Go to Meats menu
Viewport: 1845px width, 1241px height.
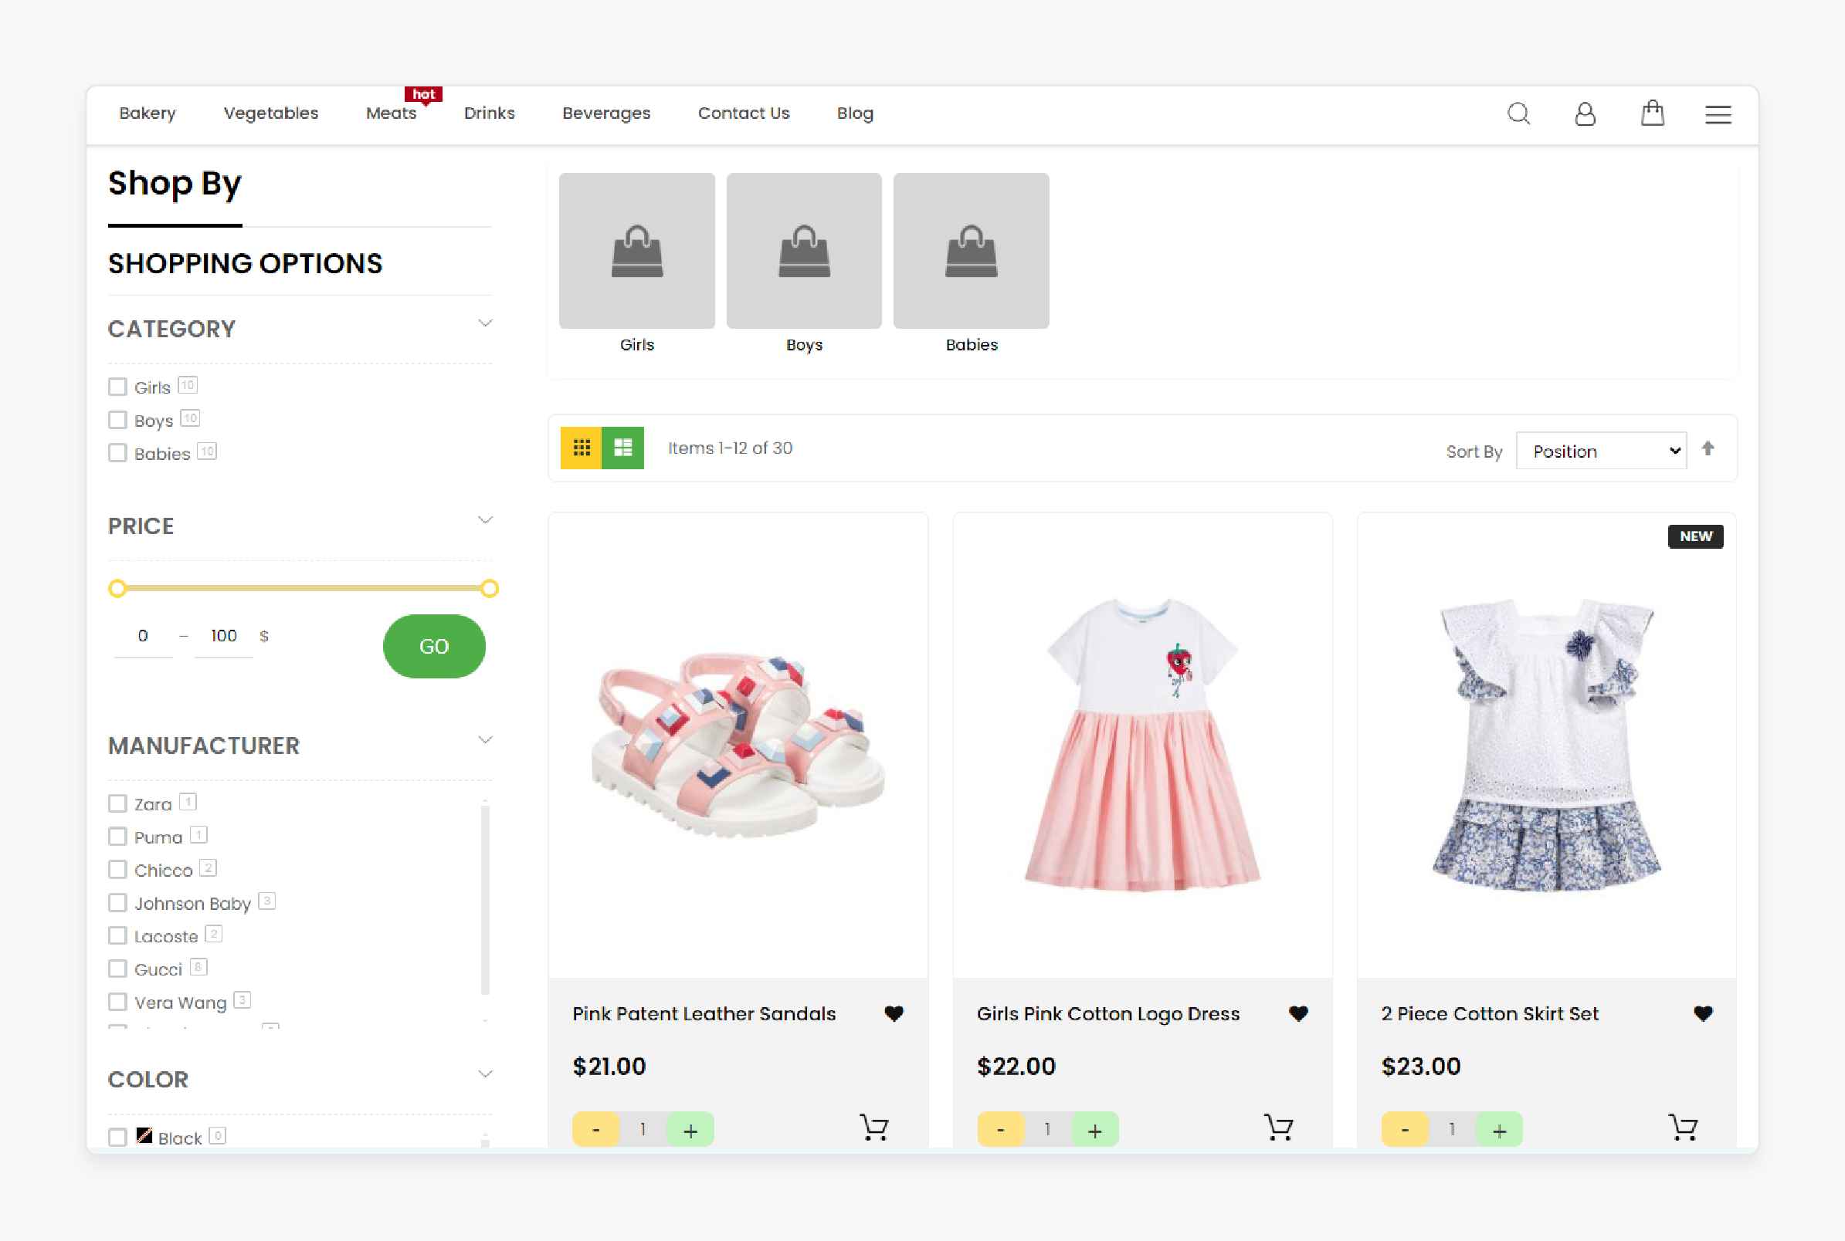(x=392, y=113)
